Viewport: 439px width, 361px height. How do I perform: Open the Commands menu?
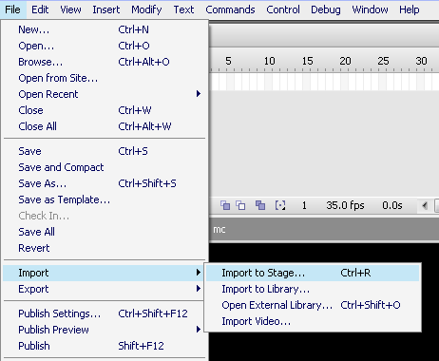[230, 9]
